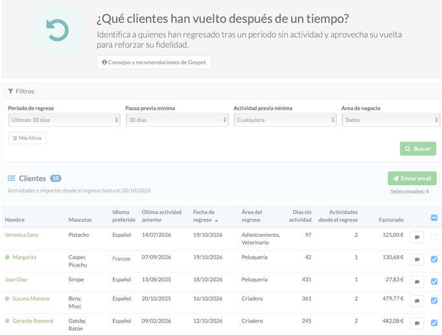This screenshot has height=335, width=442.
Task: Expand the Más filtros options
Action: pos(27,138)
